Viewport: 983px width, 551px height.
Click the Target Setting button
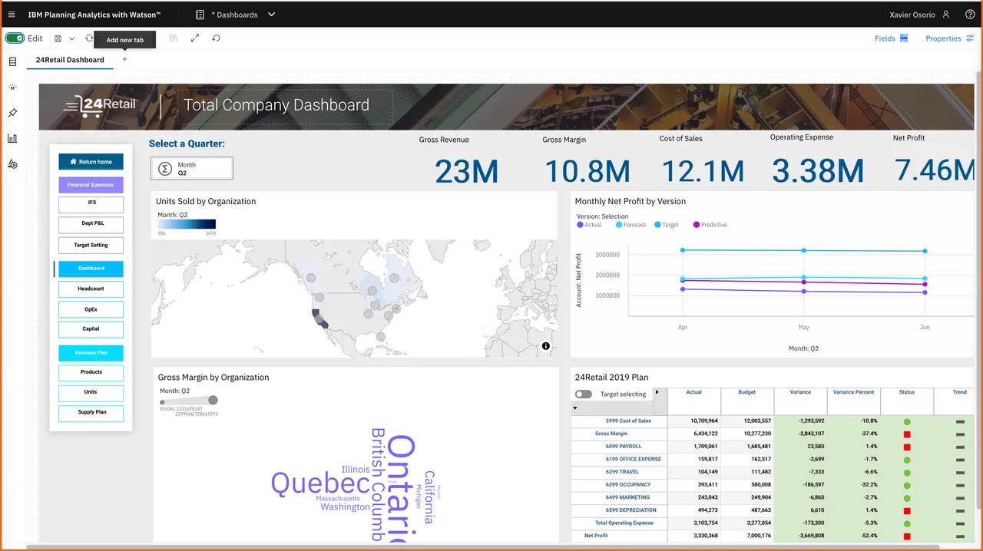click(x=91, y=246)
